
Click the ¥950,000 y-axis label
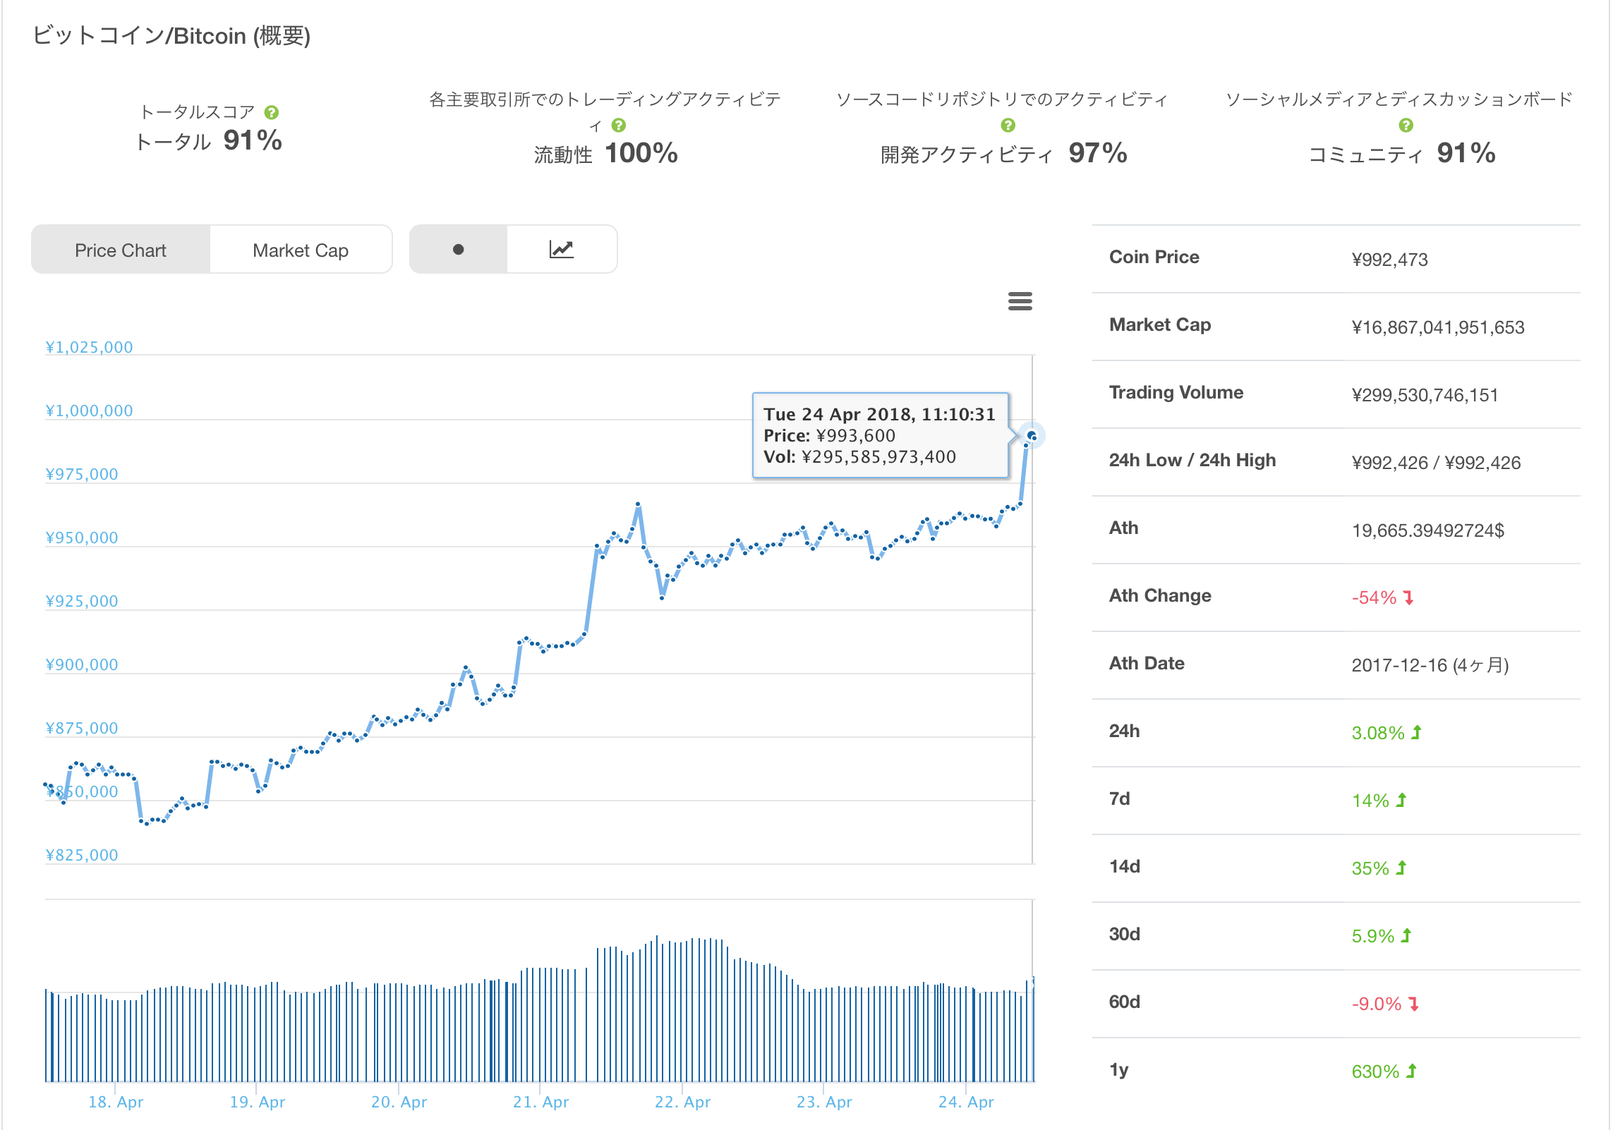pyautogui.click(x=82, y=537)
